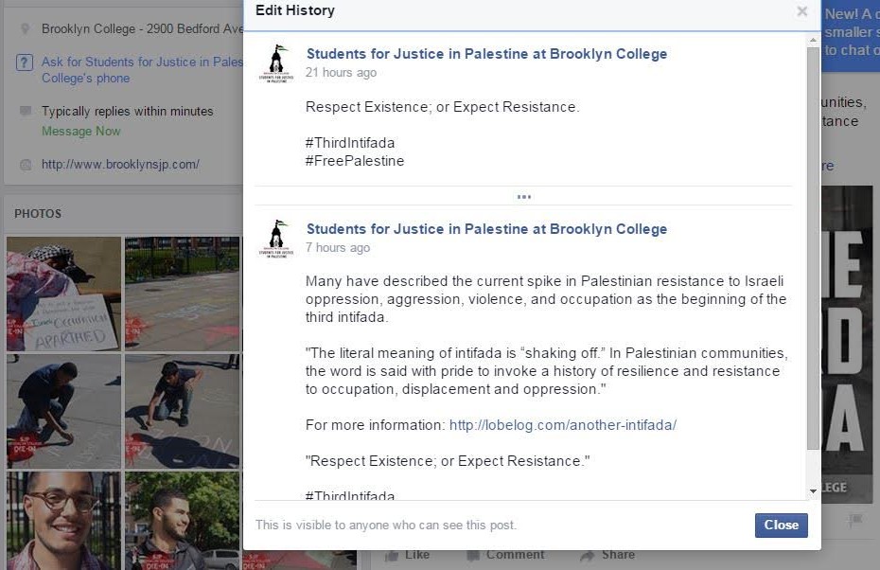The height and width of the screenshot is (570, 880).
Task: Click the Comment bubble icon
Action: (x=473, y=556)
